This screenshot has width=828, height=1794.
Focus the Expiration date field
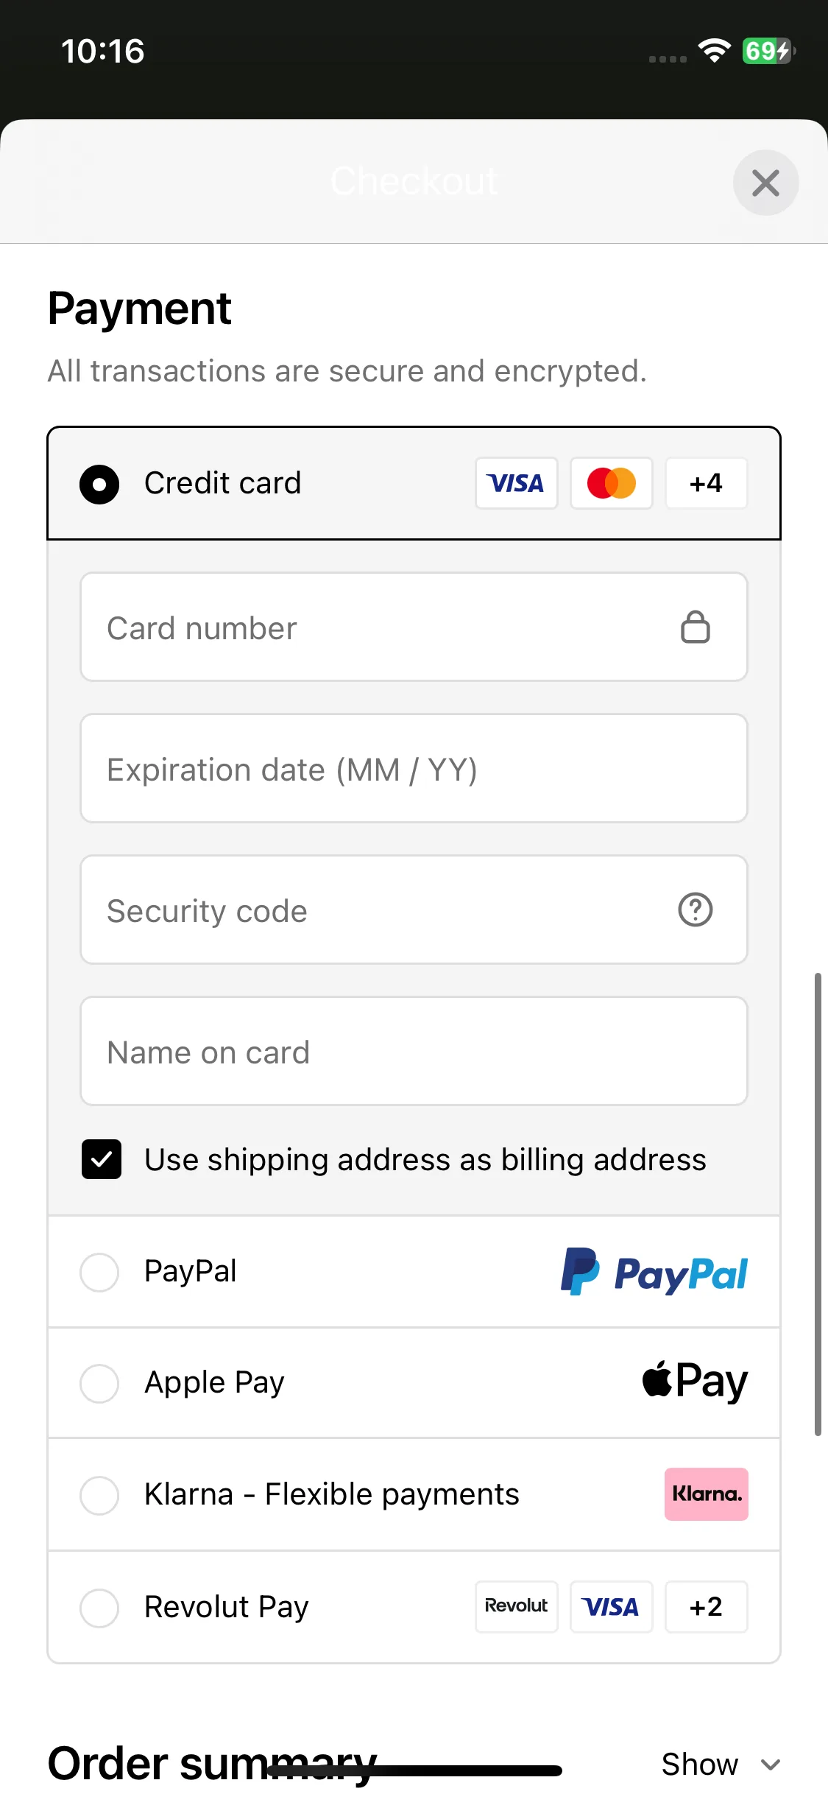point(414,768)
